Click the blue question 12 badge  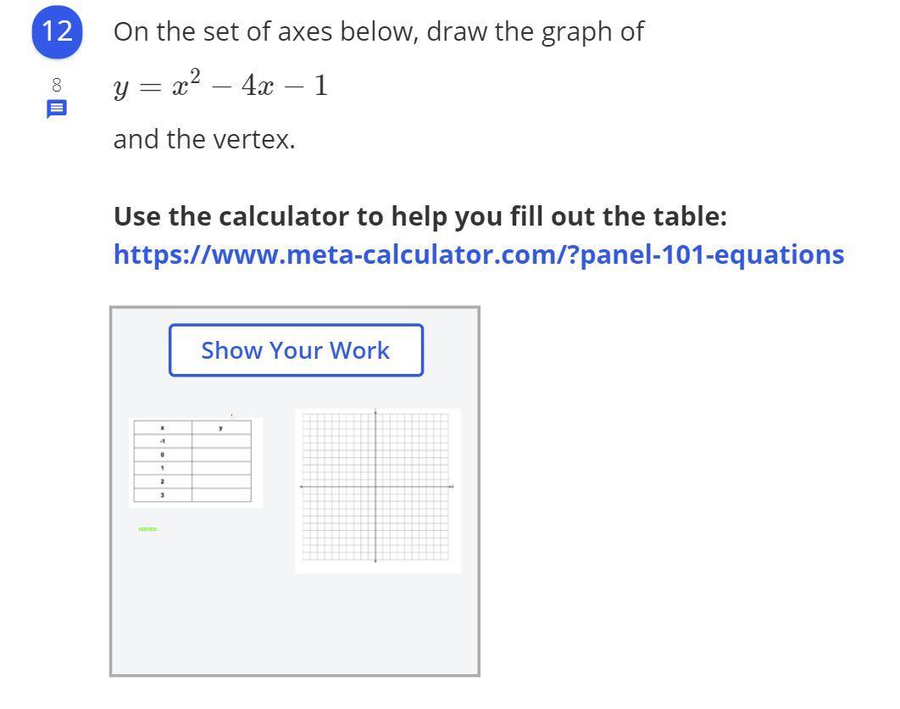(x=57, y=32)
